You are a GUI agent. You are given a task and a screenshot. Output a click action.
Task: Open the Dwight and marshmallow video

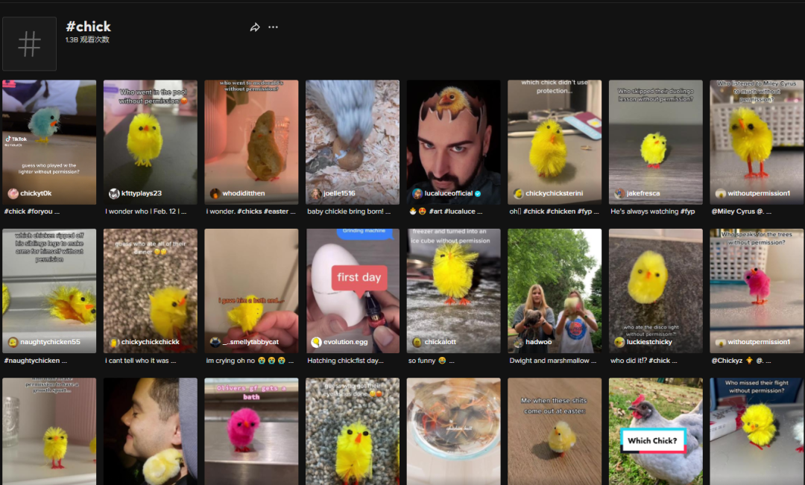coord(555,291)
